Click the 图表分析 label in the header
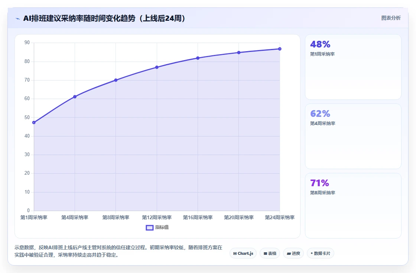The height and width of the screenshot is (273, 416). [391, 18]
